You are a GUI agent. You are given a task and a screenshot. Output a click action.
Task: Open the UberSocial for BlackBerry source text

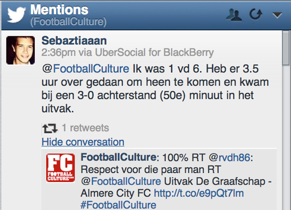(x=156, y=52)
